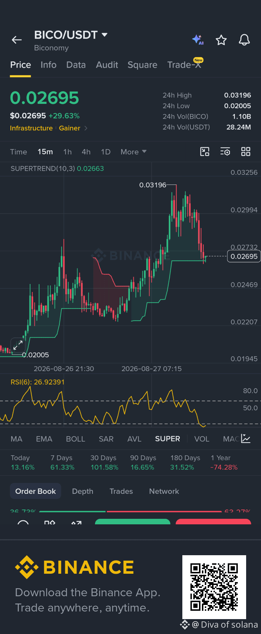This screenshot has width=261, height=634.
Task: Tap the Gainer tag
Action: 70,128
